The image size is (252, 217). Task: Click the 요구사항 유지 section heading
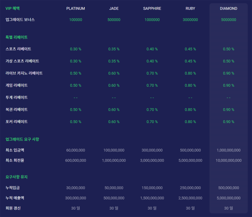[17, 177]
